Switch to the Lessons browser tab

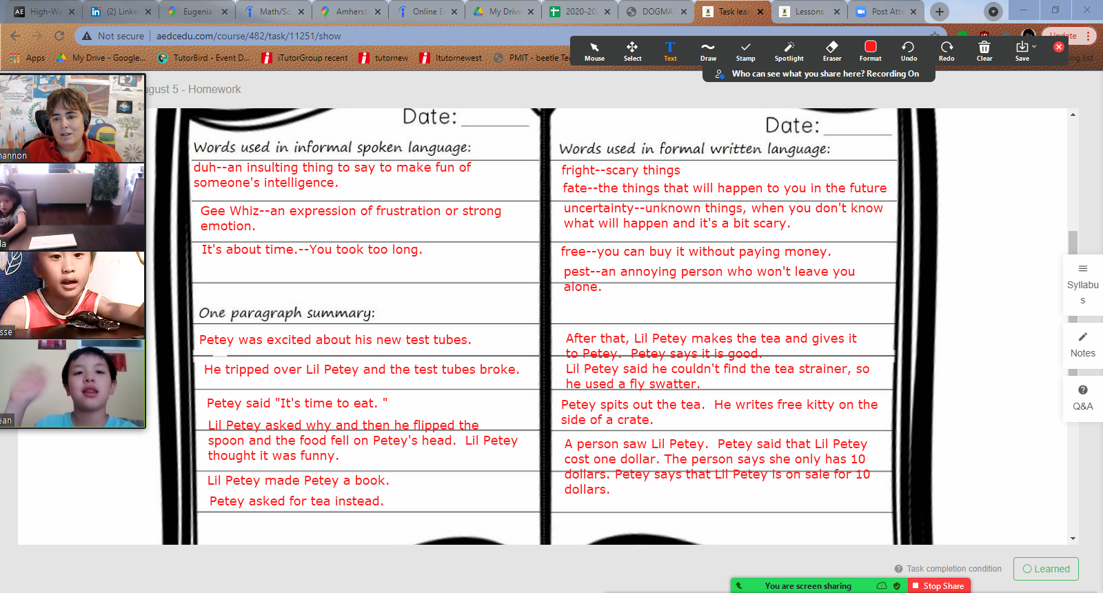click(x=809, y=12)
